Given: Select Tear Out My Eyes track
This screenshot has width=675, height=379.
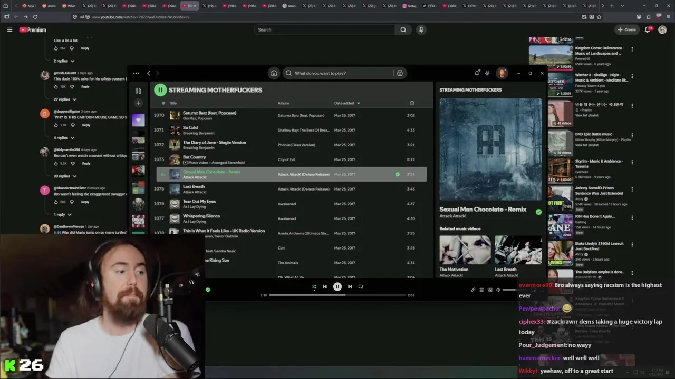Looking at the screenshot, I should tap(291, 204).
